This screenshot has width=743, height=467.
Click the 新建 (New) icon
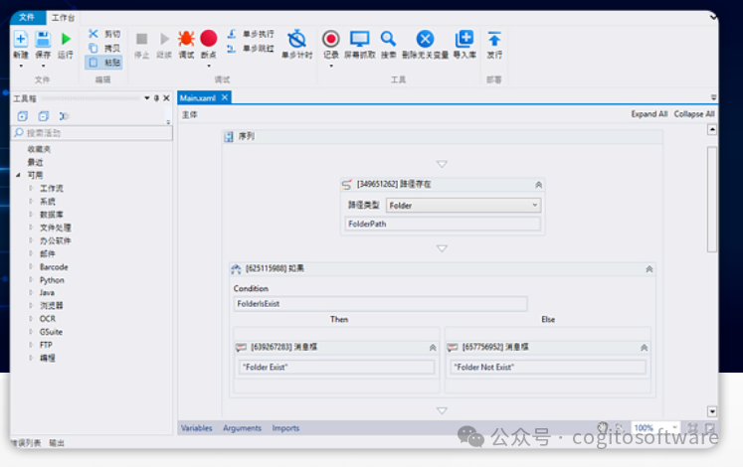20,39
